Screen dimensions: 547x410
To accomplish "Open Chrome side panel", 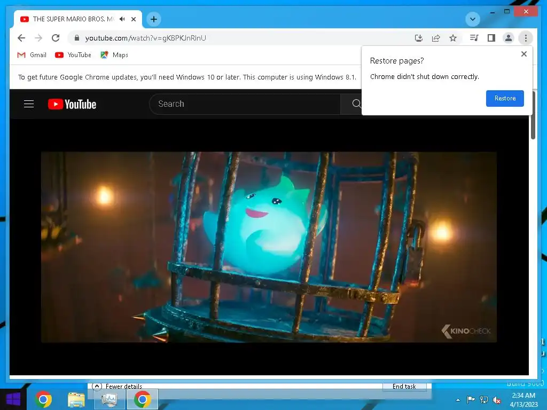I will [491, 38].
